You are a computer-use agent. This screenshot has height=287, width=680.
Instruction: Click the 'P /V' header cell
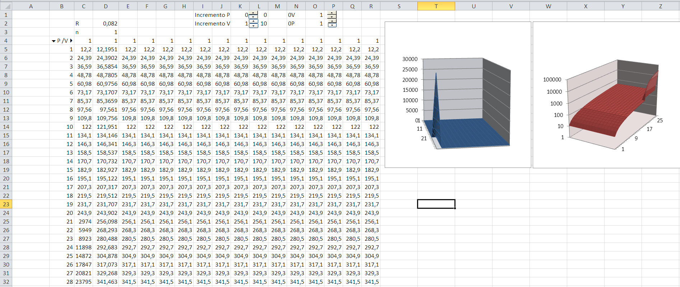tap(62, 41)
